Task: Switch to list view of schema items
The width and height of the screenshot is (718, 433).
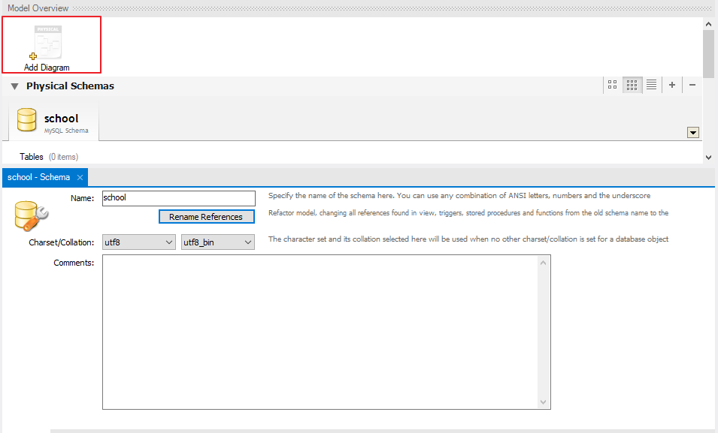Action: click(x=651, y=86)
